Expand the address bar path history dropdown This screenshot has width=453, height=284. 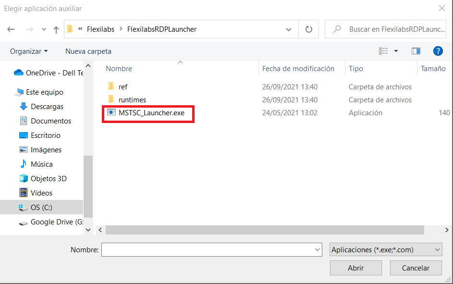click(x=289, y=29)
